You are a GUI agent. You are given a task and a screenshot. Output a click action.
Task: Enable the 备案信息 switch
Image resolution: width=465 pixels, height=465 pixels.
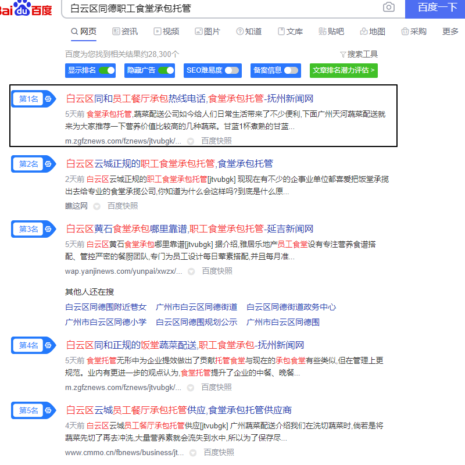tap(291, 70)
